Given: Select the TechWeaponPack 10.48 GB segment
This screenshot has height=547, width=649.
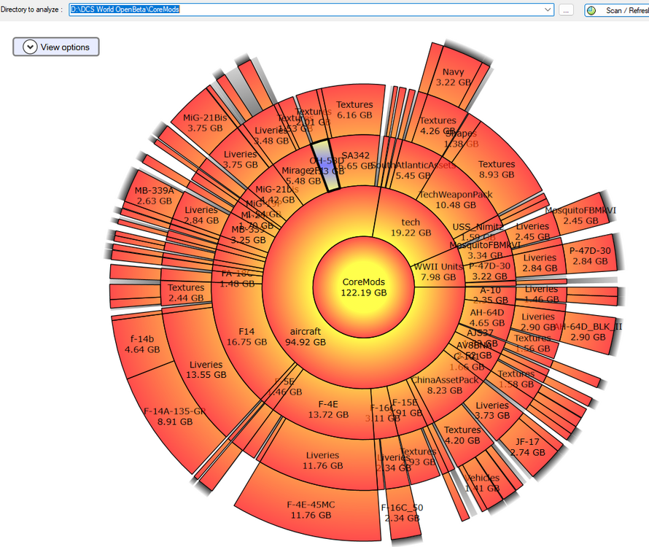Looking at the screenshot, I should pos(455,199).
